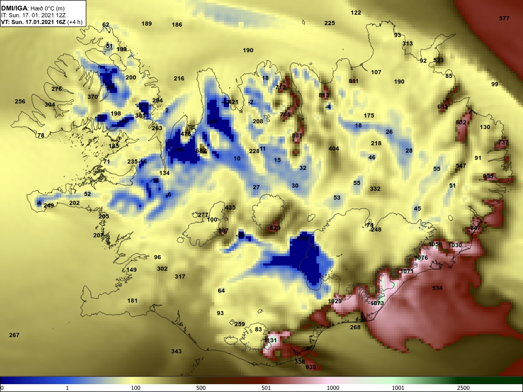Click the map value '259'
The image size is (523, 392).
pyautogui.click(x=240, y=325)
